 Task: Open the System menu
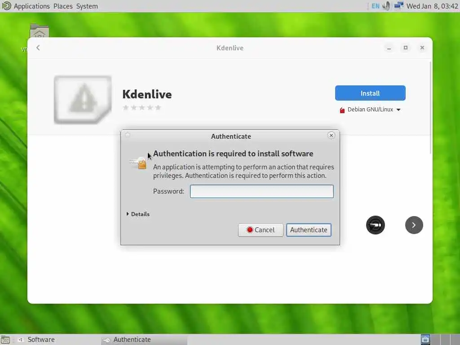click(87, 6)
